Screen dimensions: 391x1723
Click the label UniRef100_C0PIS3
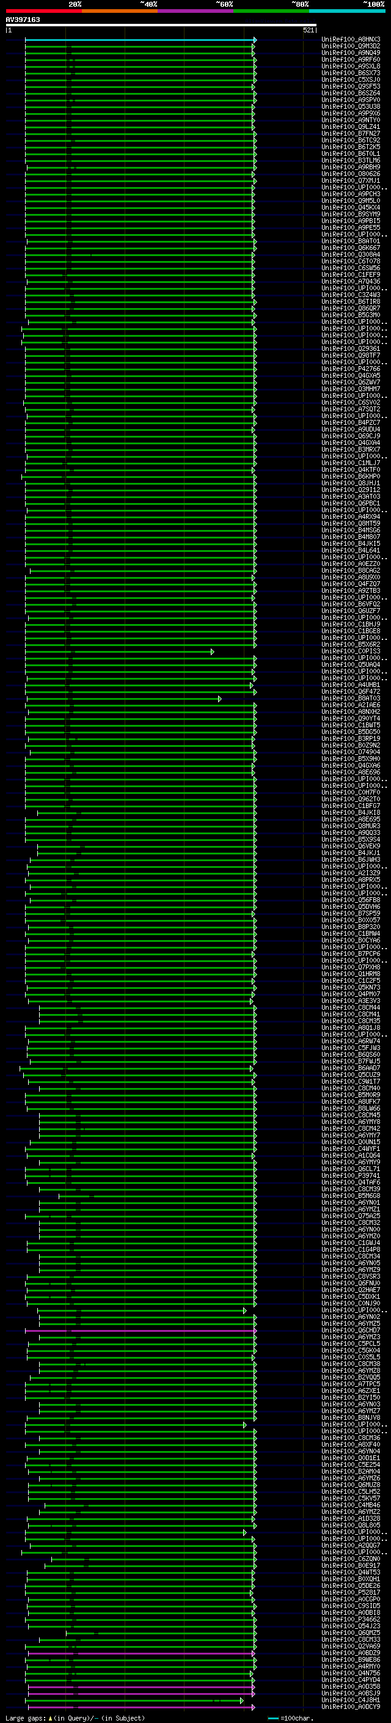point(351,651)
